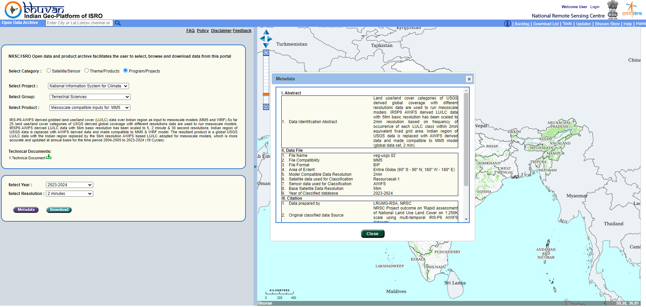
Task: Open the Select Resolution dropdown
Action: (x=70, y=194)
